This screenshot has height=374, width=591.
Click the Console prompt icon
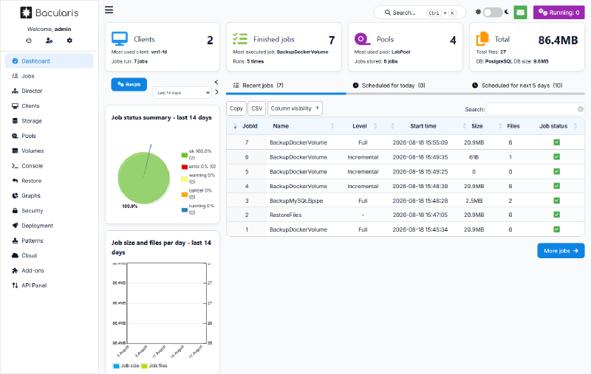click(15, 166)
